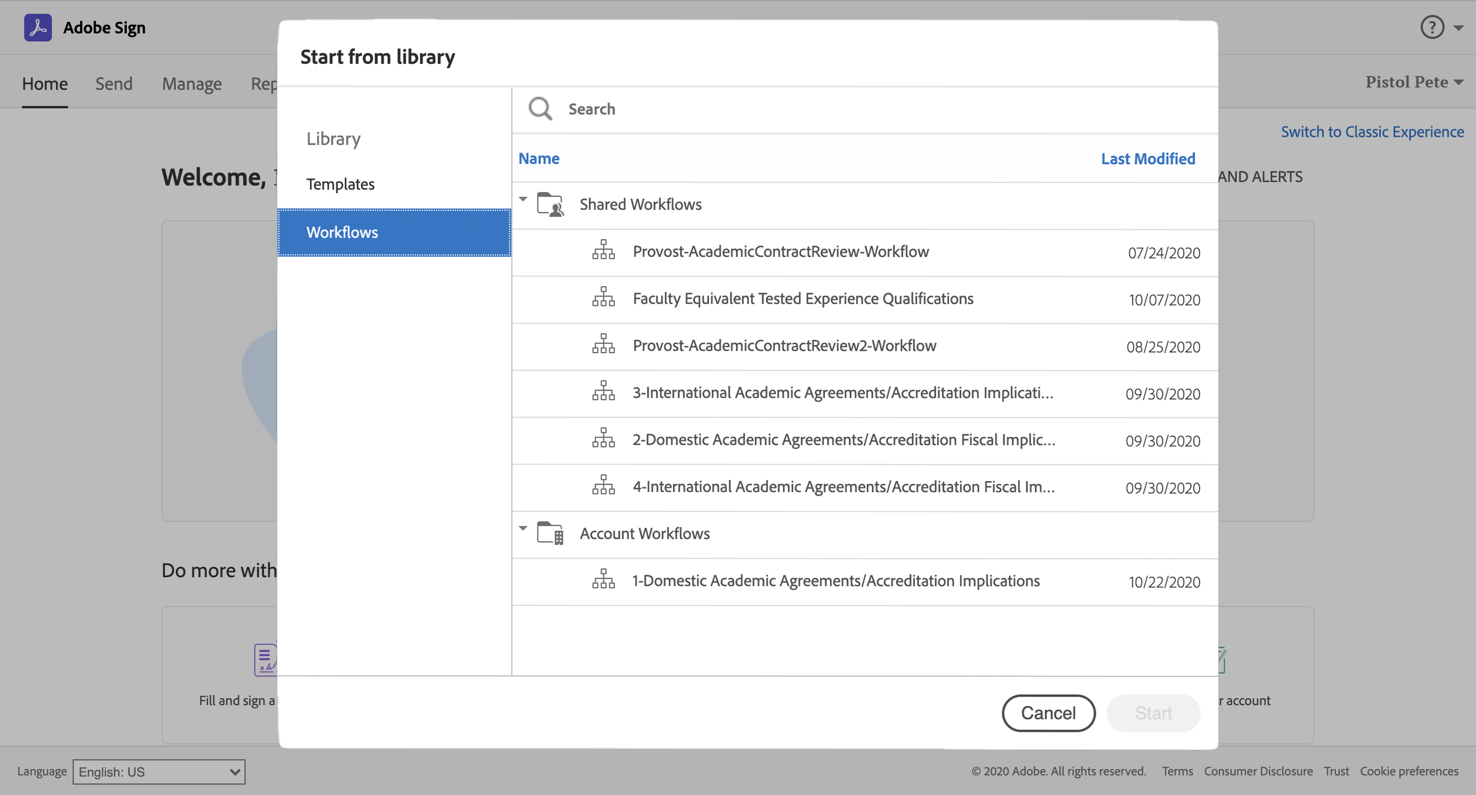Screen dimensions: 1476x795
Task: Click Switch to Classic Experience link
Action: 1372,132
